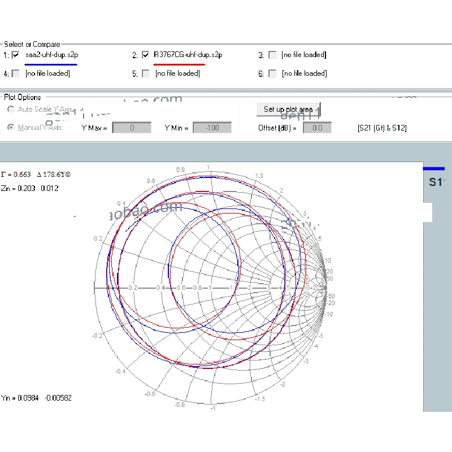Select the Auto Scale Y-Axis radio button
452x452 pixels.
pyautogui.click(x=10, y=109)
